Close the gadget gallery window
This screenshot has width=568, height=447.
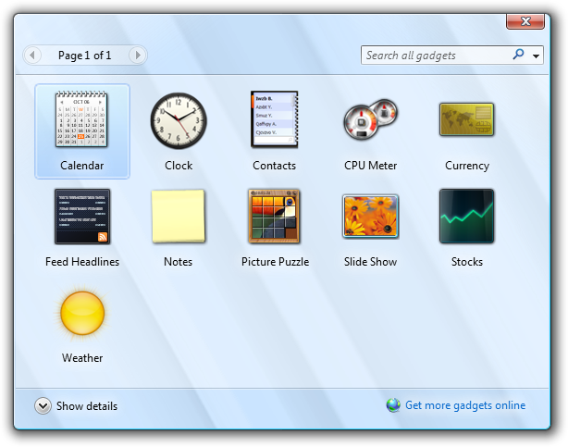525,21
